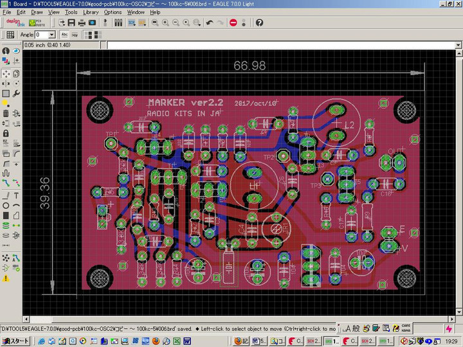463x347 pixels.
Task: Toggle the grid settings button
Action: click(x=10, y=35)
